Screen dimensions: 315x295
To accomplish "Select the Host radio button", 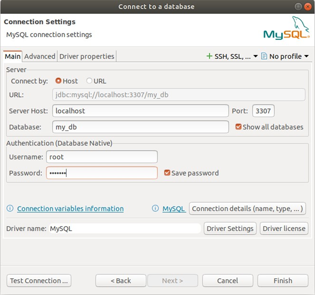I will pyautogui.click(x=58, y=81).
